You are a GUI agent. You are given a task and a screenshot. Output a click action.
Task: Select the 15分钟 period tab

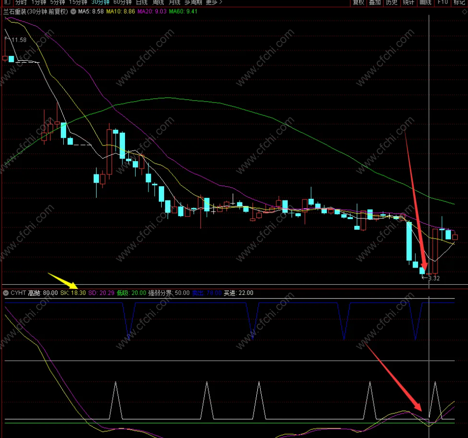tap(78, 2)
